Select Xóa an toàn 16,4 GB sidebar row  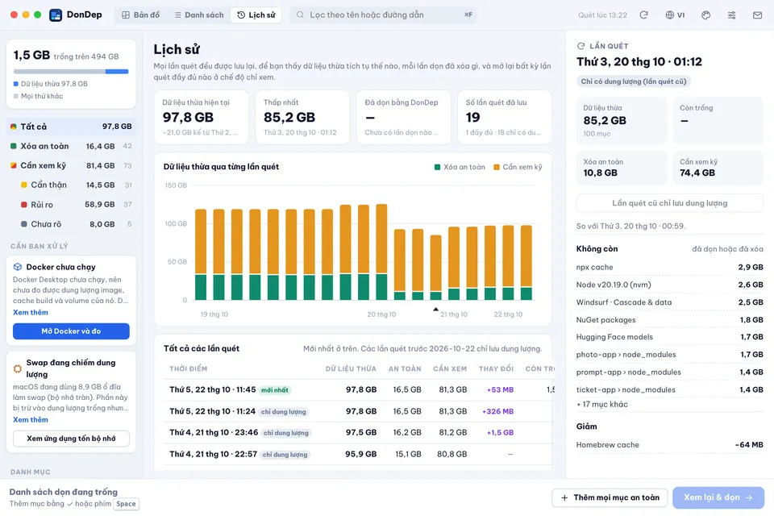[71, 146]
